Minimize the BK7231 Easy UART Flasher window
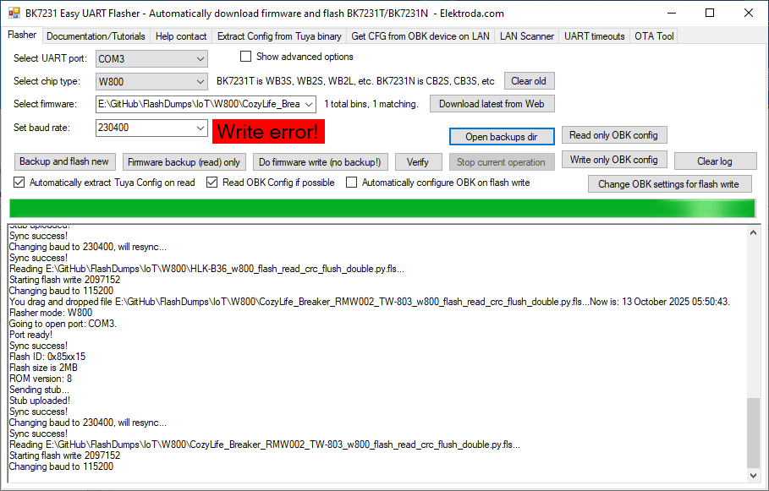Image resolution: width=769 pixels, height=491 pixels. coord(672,14)
